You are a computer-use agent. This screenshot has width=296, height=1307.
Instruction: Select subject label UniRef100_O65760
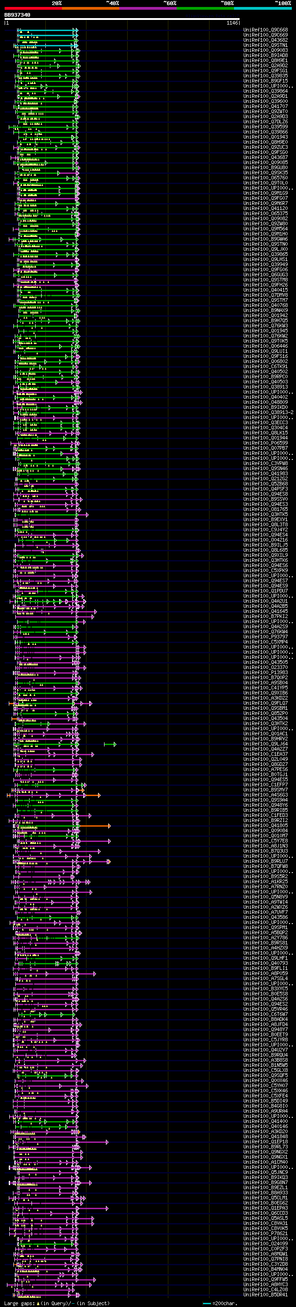coord(265,178)
